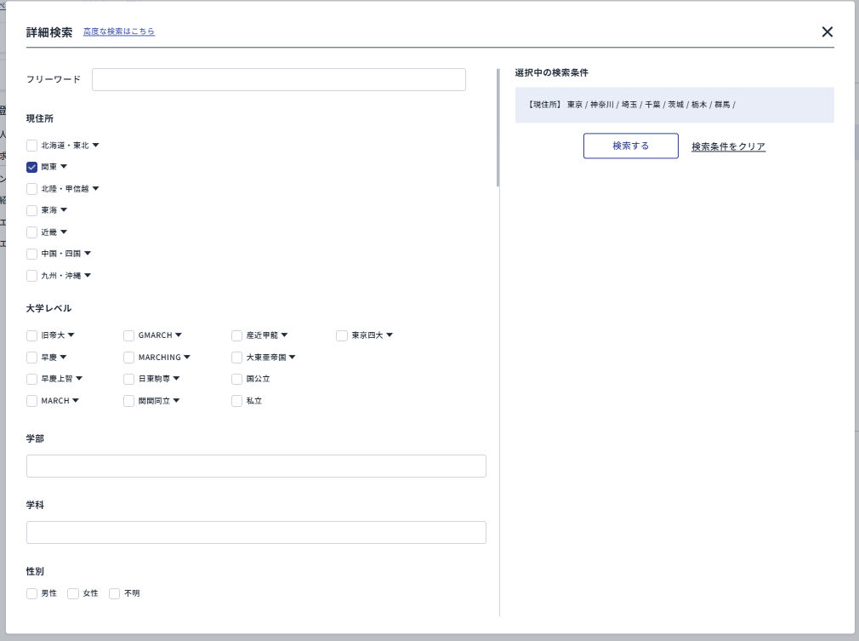
Task: Tick the 私立 checkbox
Action: [237, 401]
